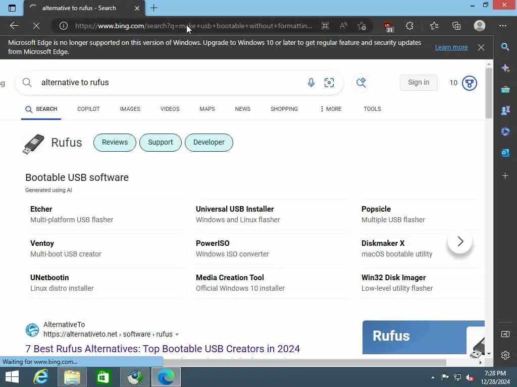Open the Ventoy suggestion
This screenshot has height=387, width=517.
click(107, 248)
